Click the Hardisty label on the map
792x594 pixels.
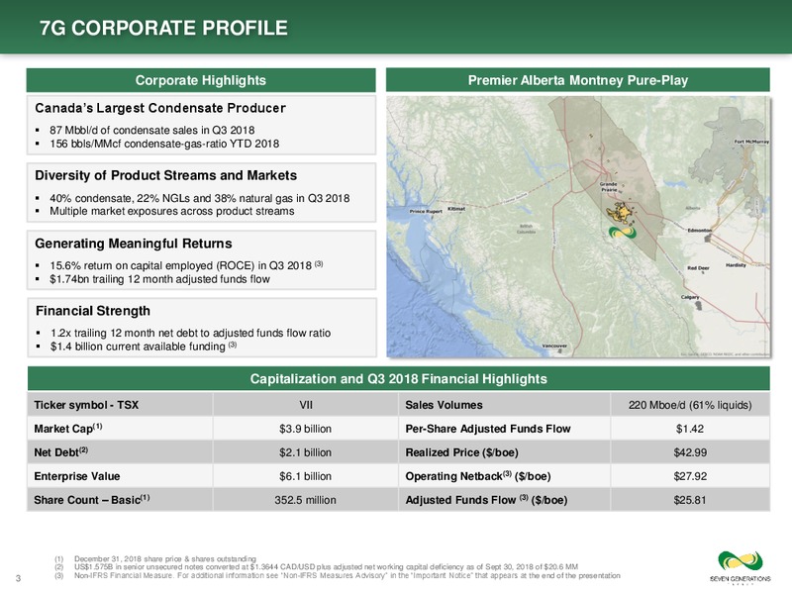[736, 265]
